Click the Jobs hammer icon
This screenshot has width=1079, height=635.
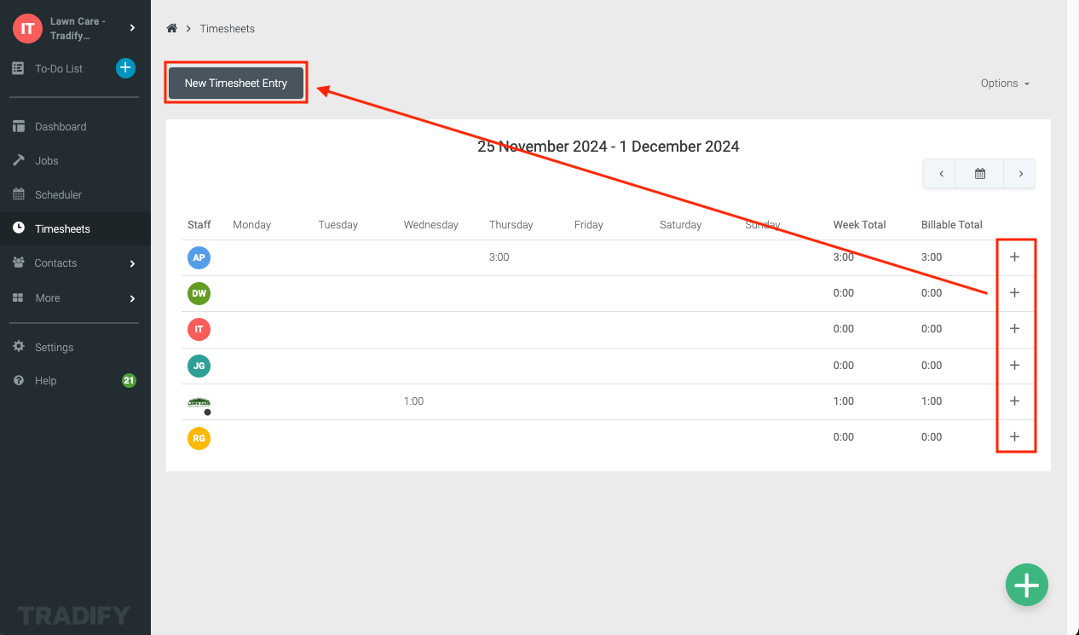click(x=18, y=160)
